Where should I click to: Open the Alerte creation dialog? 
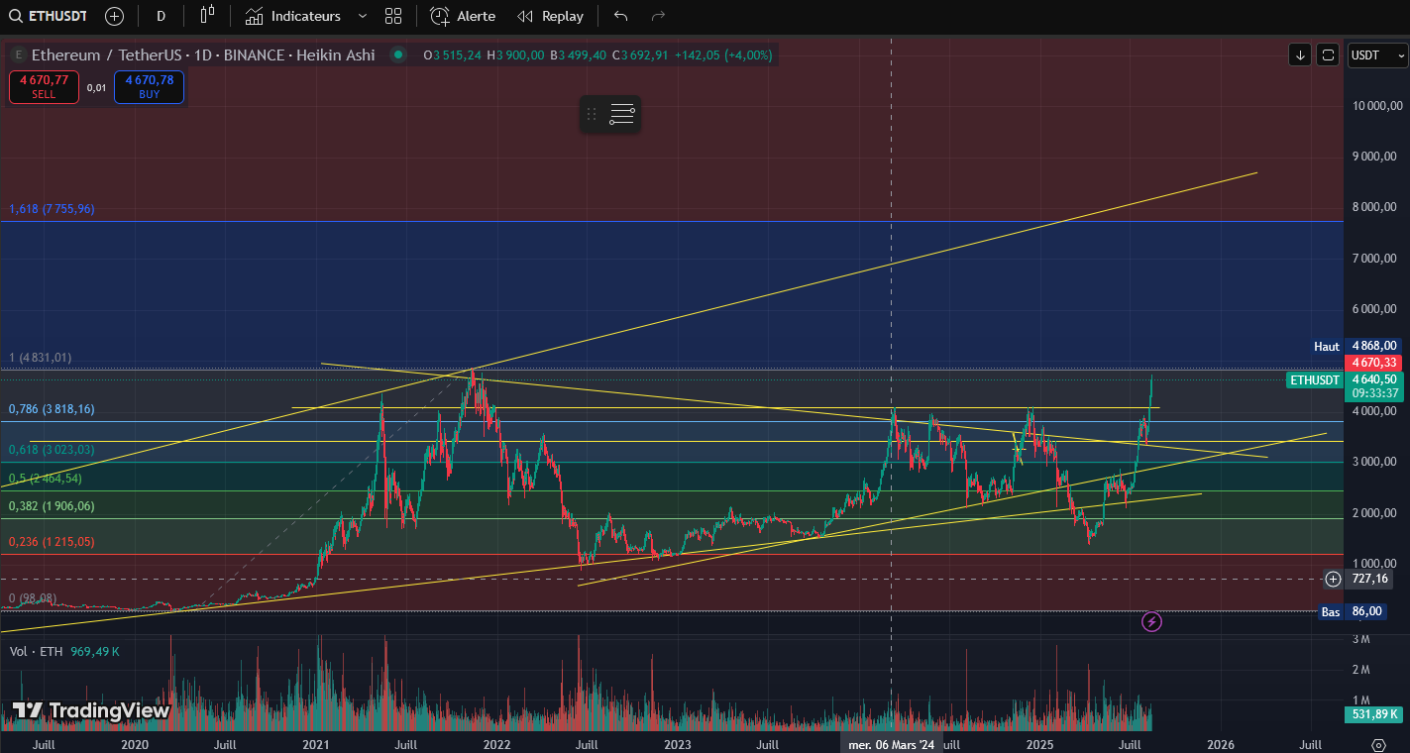pos(463,16)
